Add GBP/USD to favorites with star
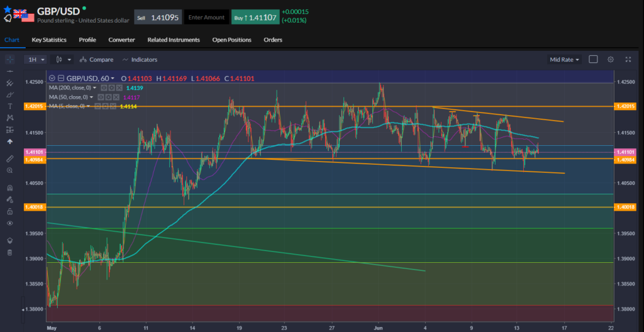Image resolution: width=644 pixels, height=332 pixels. click(8, 9)
